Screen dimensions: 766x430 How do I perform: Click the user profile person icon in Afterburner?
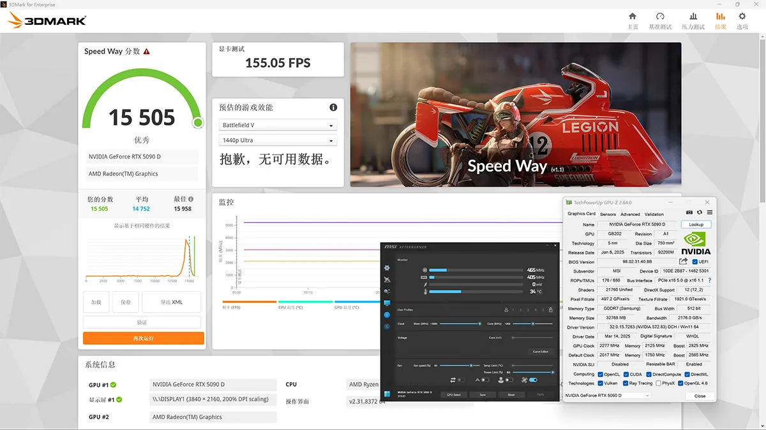coord(506,310)
